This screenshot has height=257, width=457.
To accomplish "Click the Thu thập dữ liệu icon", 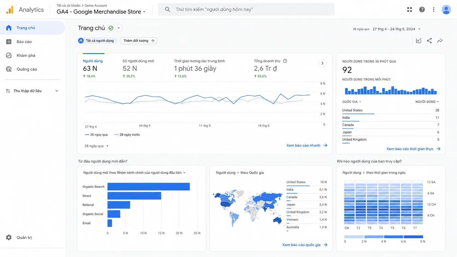I will [8, 91].
